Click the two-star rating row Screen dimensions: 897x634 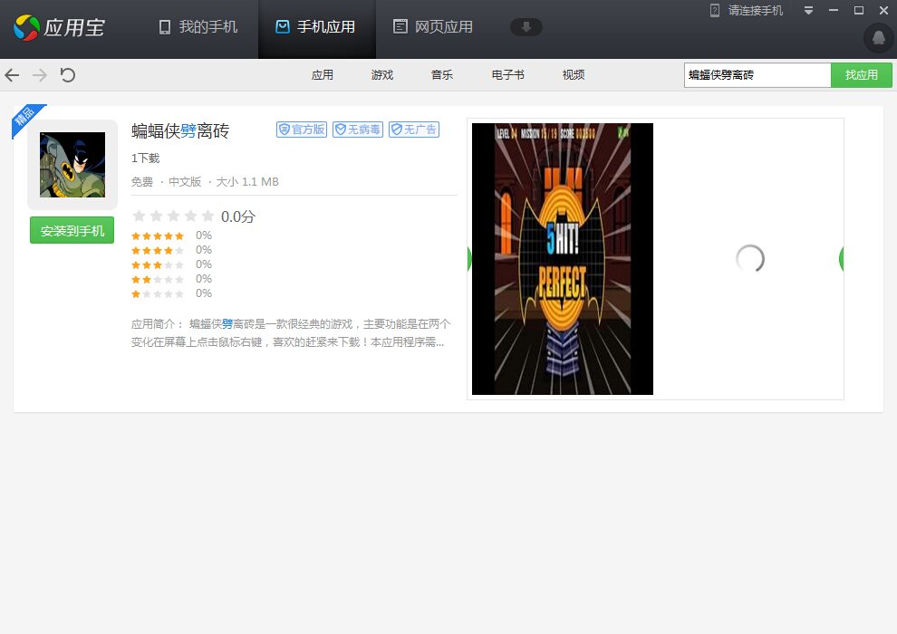[x=171, y=279]
